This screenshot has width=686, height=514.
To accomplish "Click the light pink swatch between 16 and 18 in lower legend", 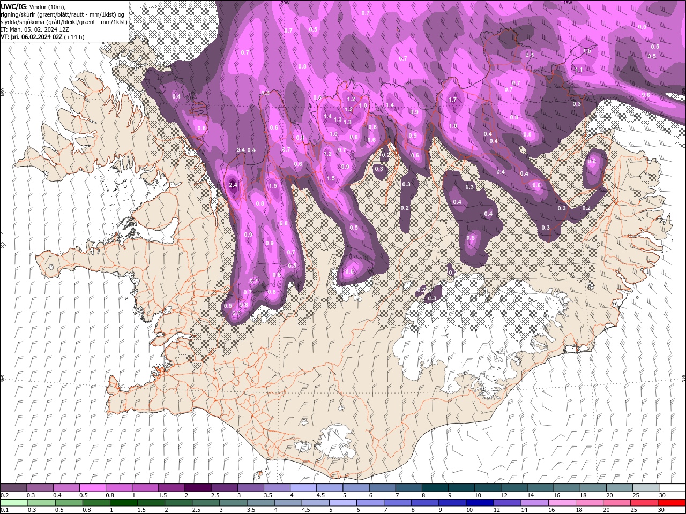I will [x=563, y=503].
